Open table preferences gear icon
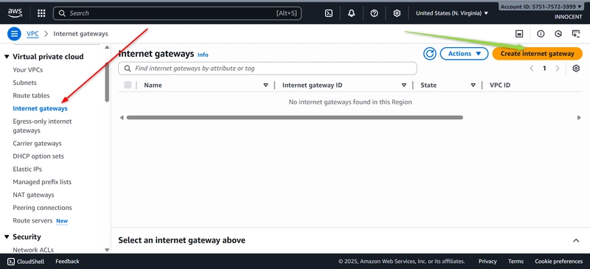Viewport: 590px width, 269px height. 576,69
